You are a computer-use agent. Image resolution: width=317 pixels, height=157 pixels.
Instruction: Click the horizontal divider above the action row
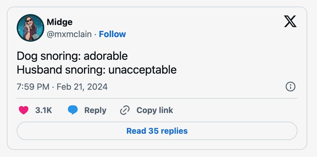point(157,98)
